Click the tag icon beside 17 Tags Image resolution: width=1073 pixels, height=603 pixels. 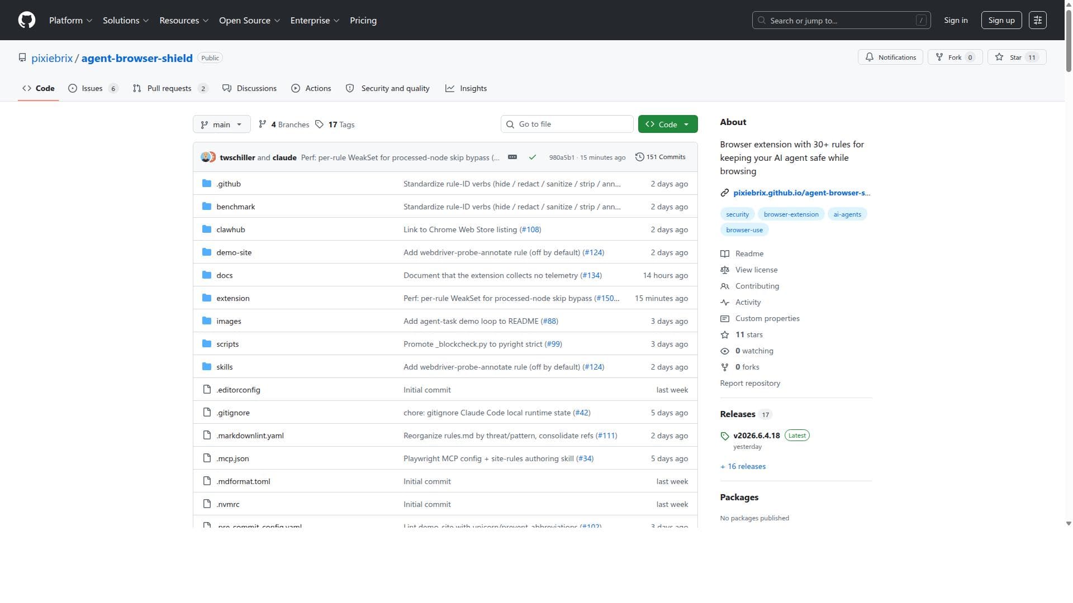tap(319, 124)
